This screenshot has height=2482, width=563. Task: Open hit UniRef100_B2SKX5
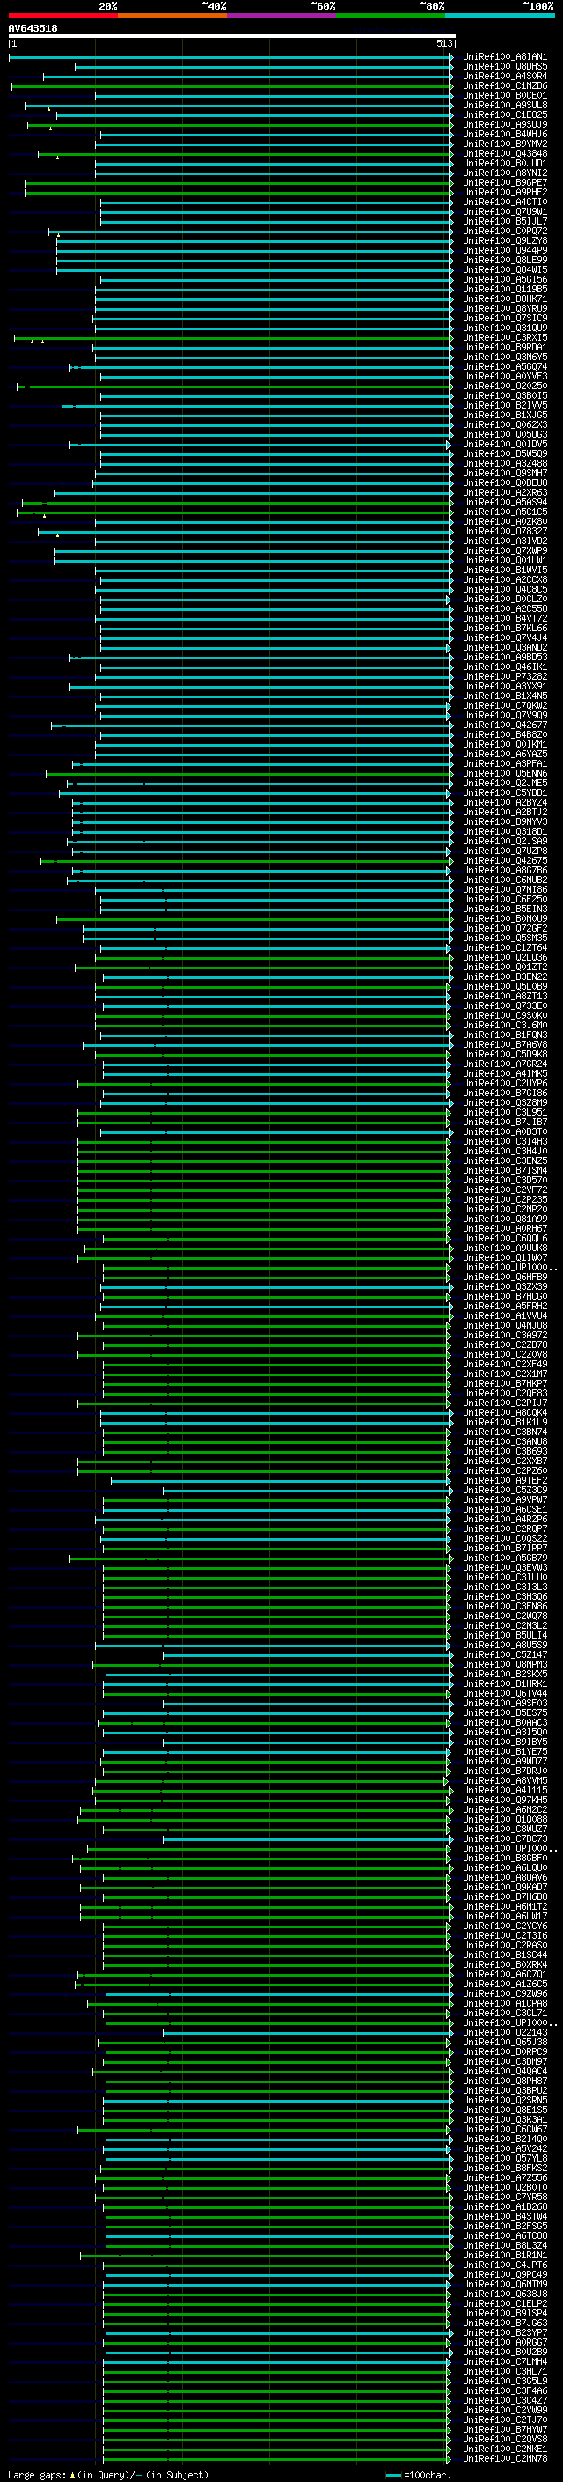[x=504, y=1674]
